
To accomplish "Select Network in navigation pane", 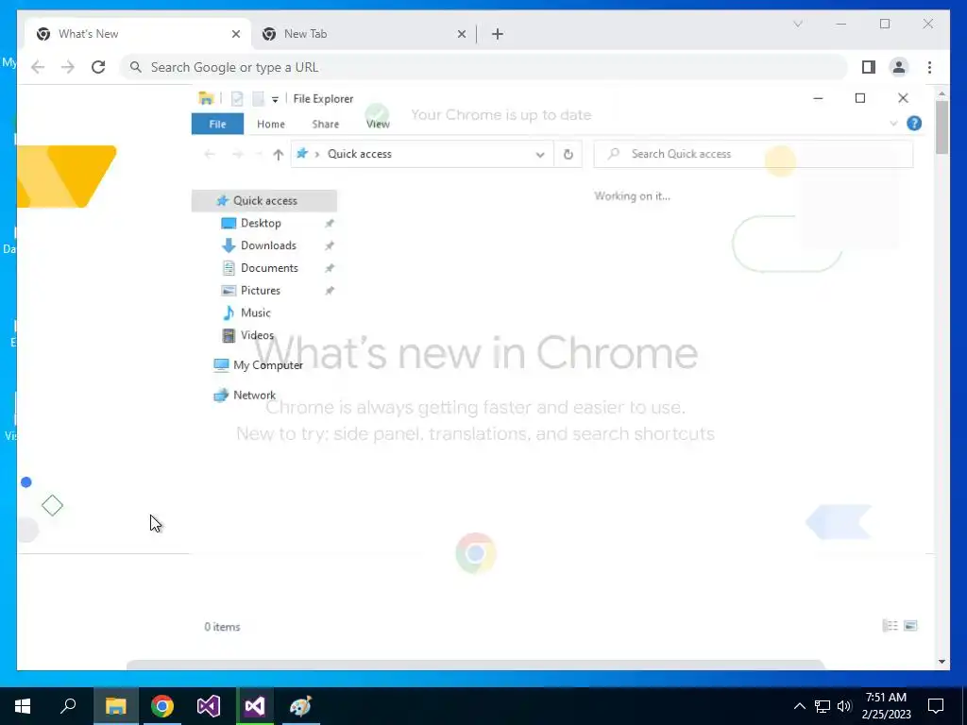I will [254, 396].
